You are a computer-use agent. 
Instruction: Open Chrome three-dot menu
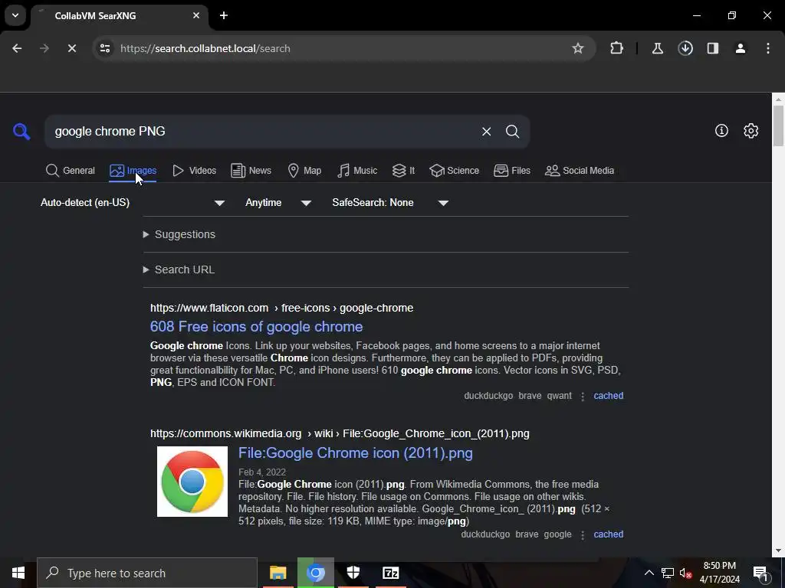pos(768,48)
